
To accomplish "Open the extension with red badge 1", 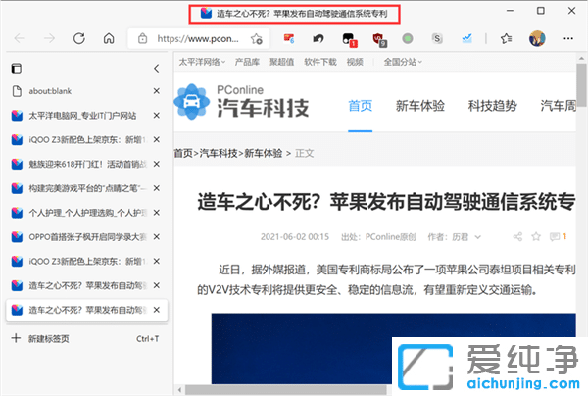I will [349, 39].
